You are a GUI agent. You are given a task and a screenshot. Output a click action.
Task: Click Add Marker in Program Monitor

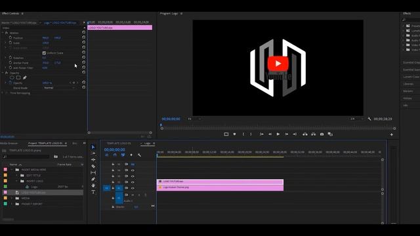[235, 134]
